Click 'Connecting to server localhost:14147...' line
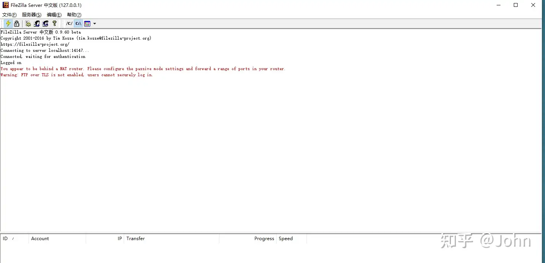545x263 pixels. pyautogui.click(x=45, y=50)
